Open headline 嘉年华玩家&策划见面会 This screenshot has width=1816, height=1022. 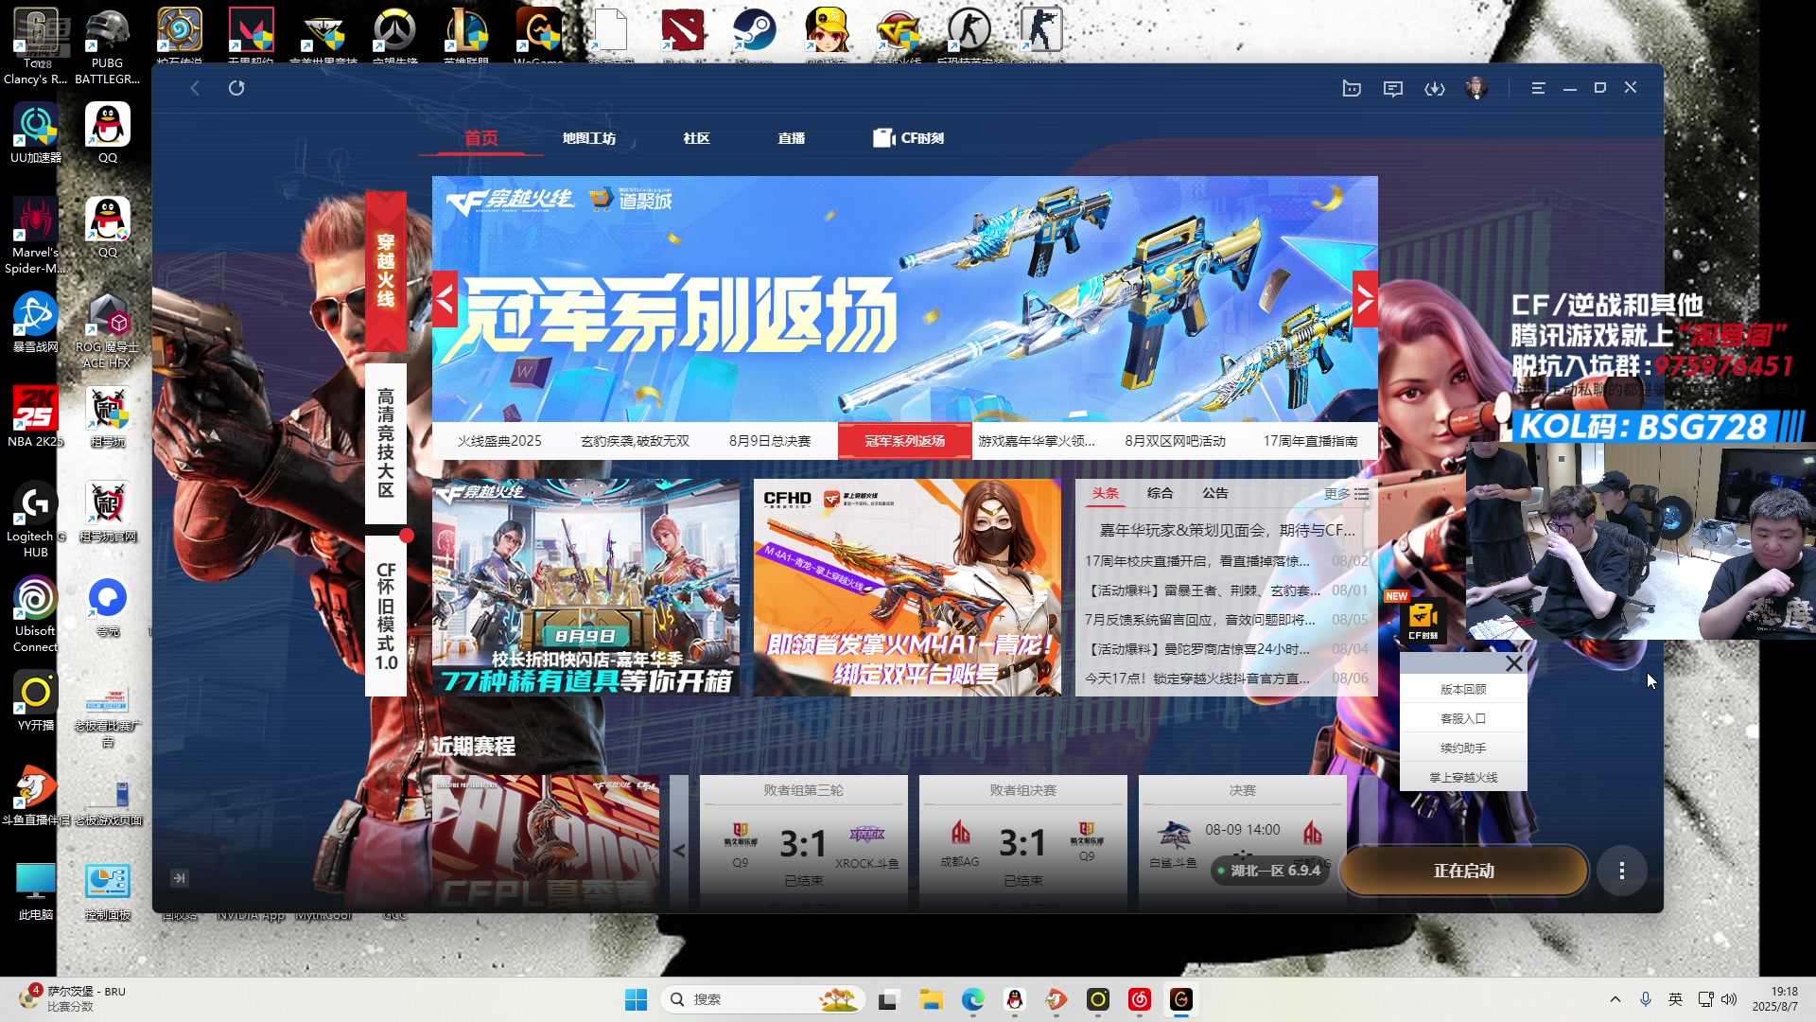coord(1227,530)
